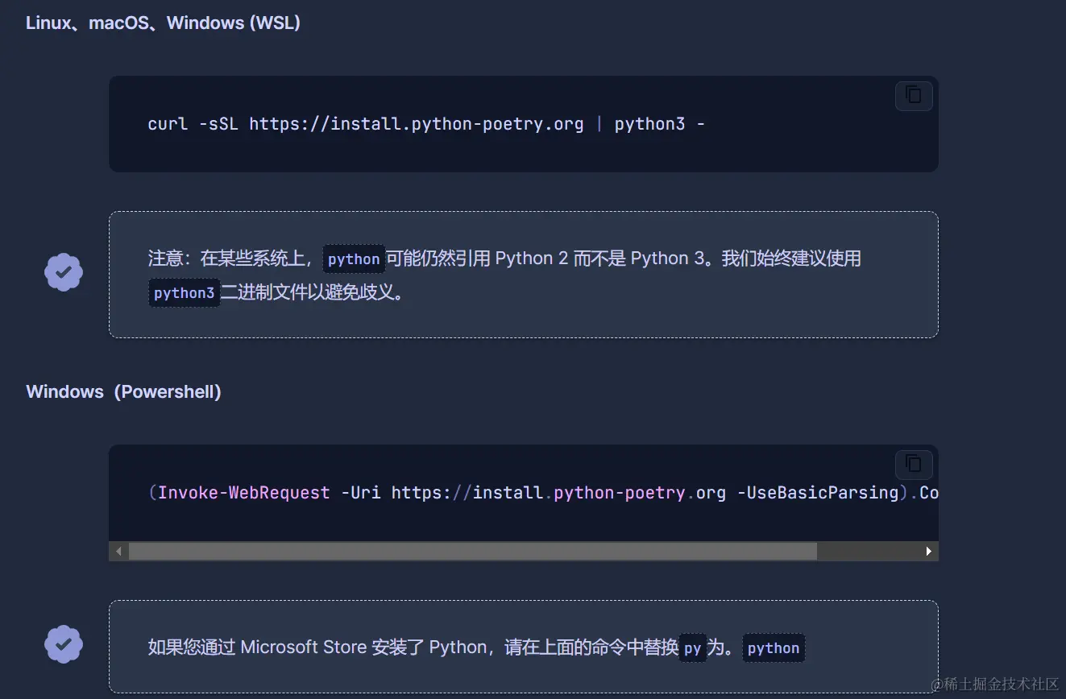Select the inline 'py' code tag in second note

[693, 647]
